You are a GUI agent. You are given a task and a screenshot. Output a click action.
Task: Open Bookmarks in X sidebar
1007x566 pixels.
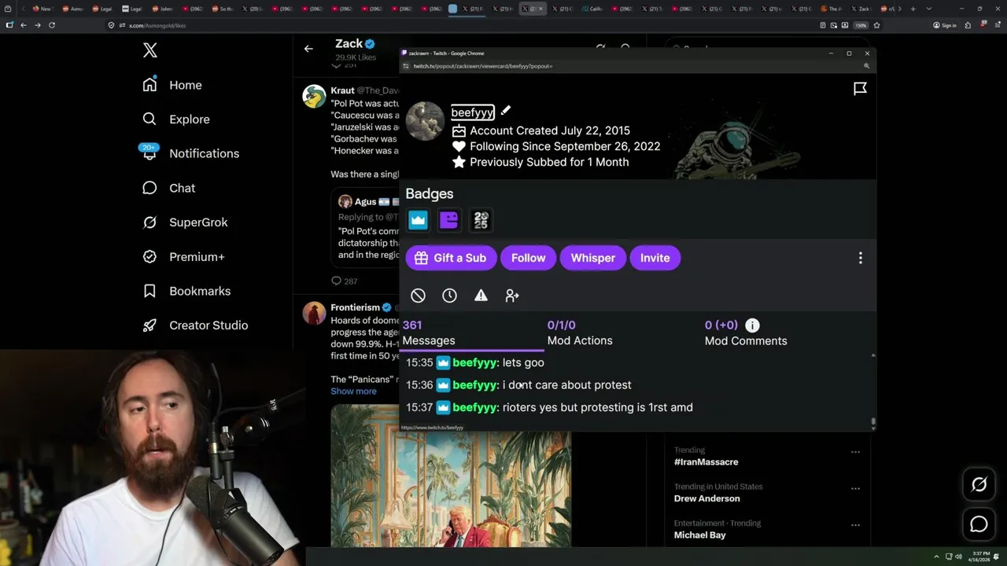[186, 291]
